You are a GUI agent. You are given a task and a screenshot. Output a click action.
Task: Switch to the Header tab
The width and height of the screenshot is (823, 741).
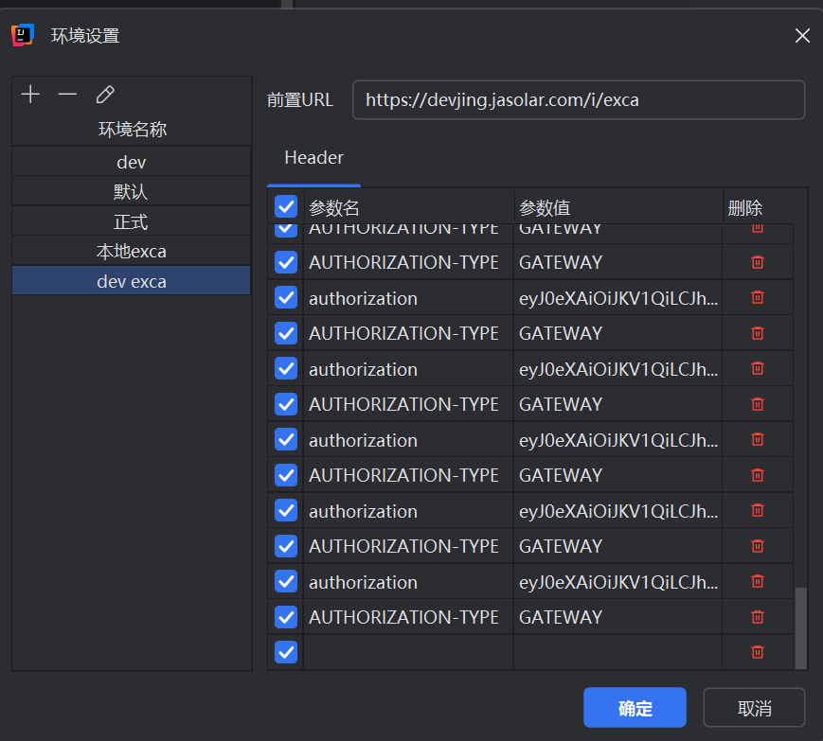click(x=313, y=158)
